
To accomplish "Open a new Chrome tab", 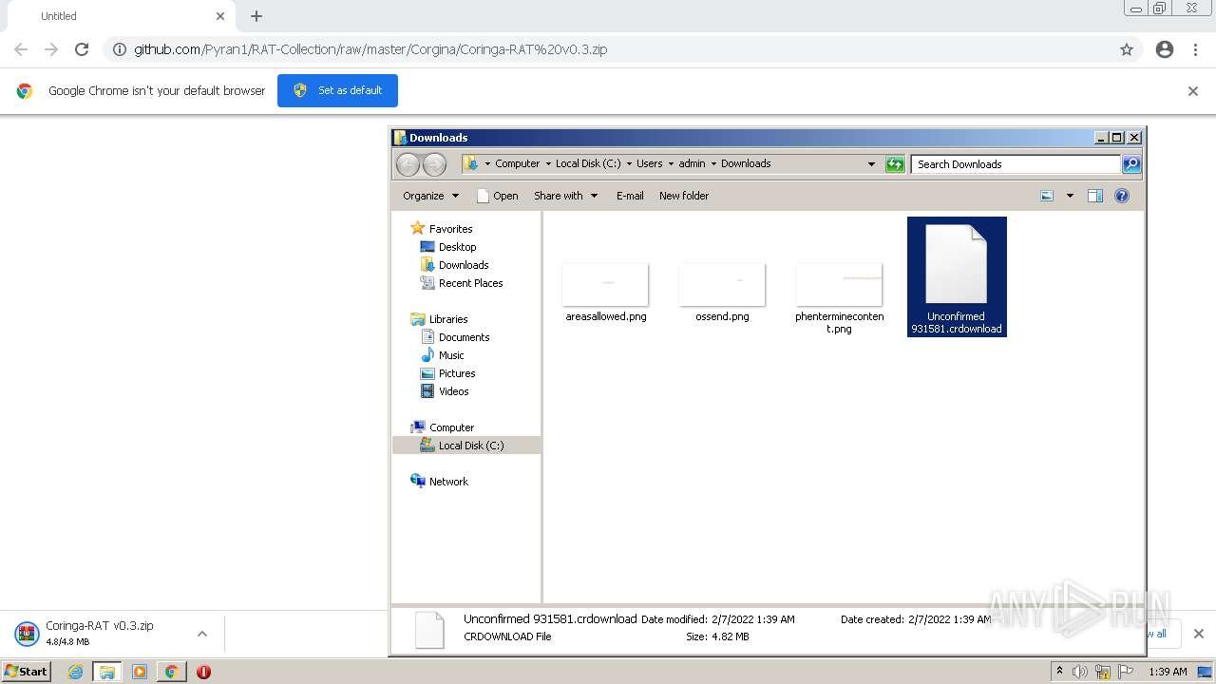I will point(256,16).
